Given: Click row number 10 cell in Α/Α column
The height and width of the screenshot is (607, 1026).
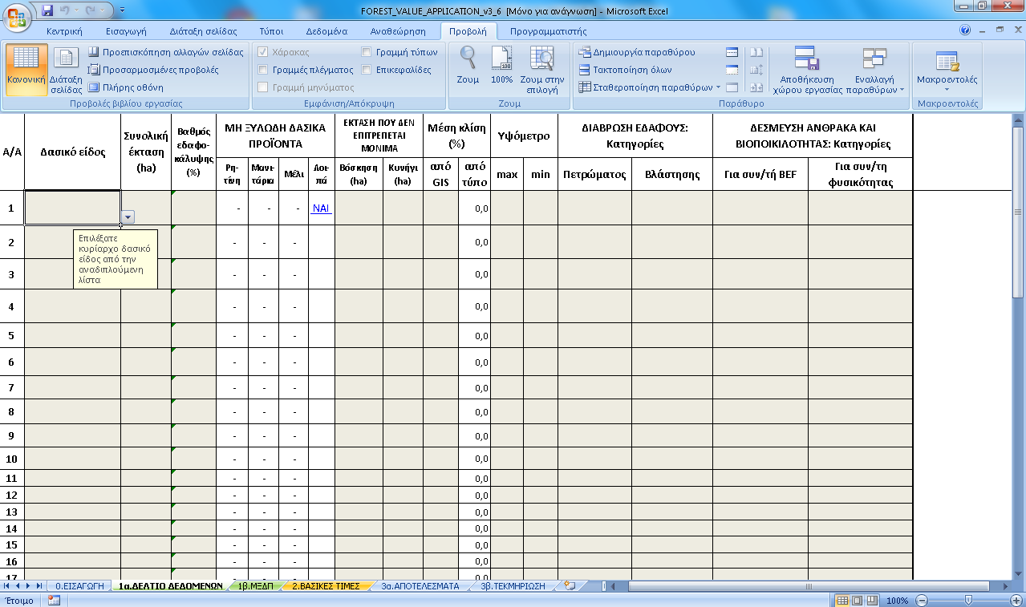Looking at the screenshot, I should (12, 459).
